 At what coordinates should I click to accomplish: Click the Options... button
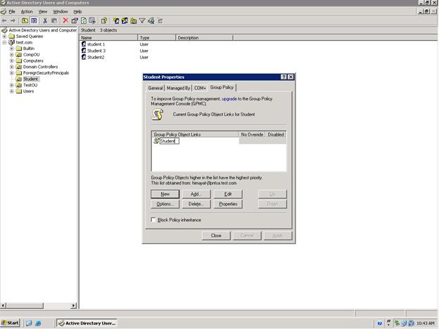coord(165,204)
